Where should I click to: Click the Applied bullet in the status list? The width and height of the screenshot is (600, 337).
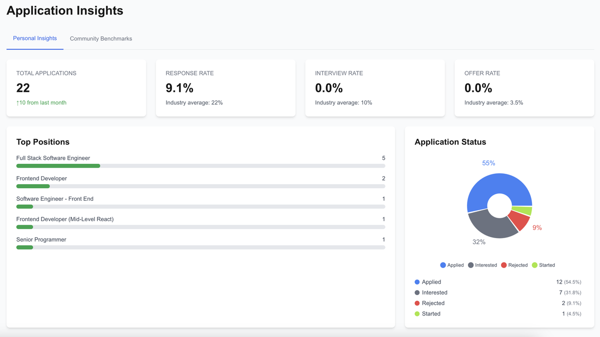pos(417,282)
